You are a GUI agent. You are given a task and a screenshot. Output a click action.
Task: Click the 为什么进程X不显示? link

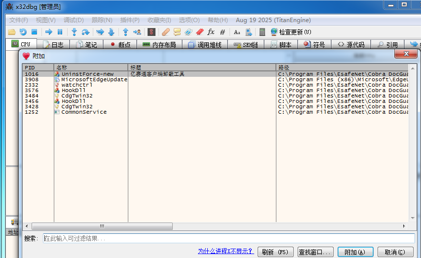pyautogui.click(x=226, y=251)
